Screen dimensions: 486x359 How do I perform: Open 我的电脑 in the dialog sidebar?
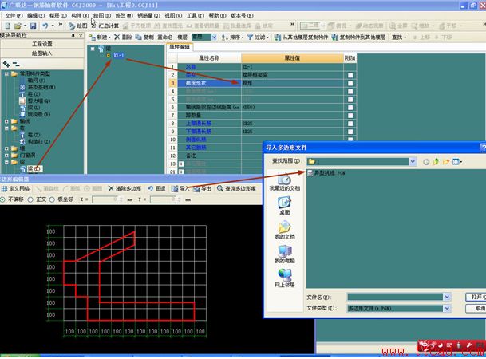pyautogui.click(x=285, y=254)
